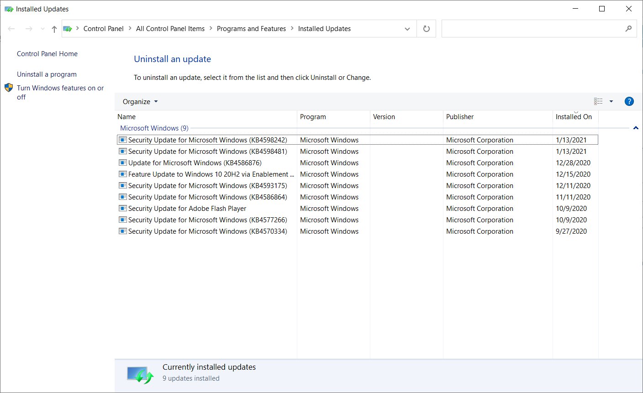Click the Installed Updates title bar icon

coord(9,9)
